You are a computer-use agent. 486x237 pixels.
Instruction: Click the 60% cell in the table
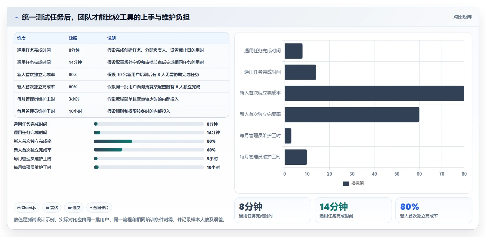click(x=73, y=87)
